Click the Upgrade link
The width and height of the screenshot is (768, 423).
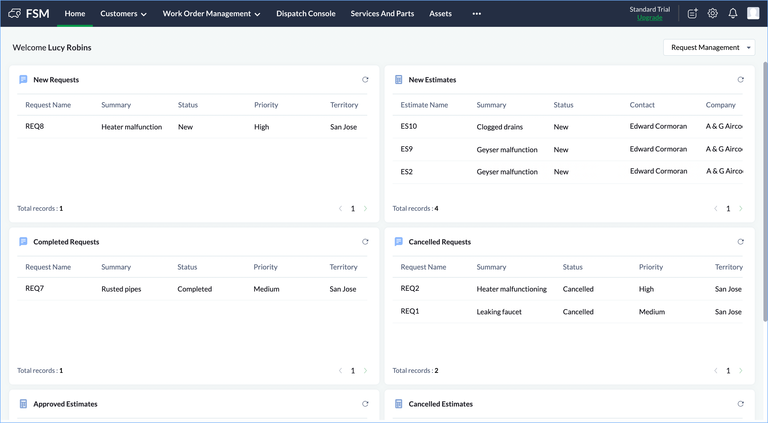(650, 17)
